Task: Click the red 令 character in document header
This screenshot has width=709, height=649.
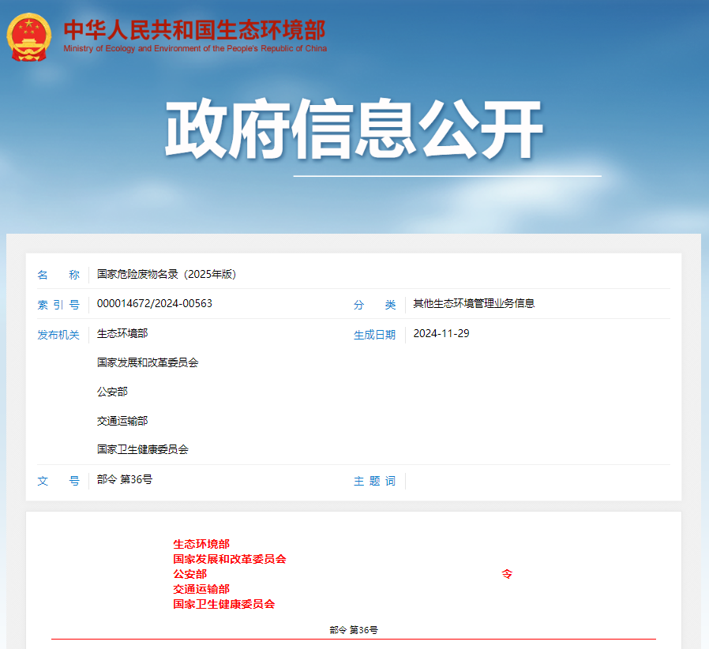Action: [507, 574]
